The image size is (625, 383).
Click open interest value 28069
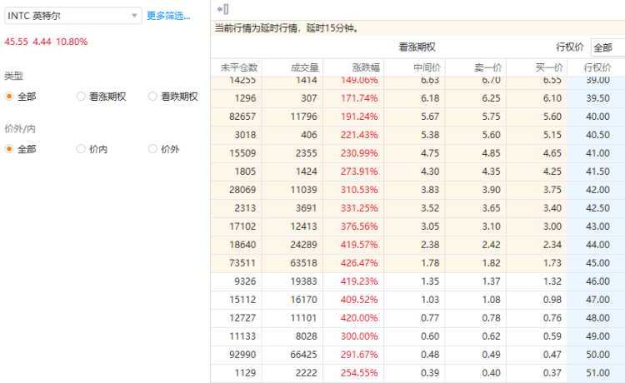(x=242, y=190)
